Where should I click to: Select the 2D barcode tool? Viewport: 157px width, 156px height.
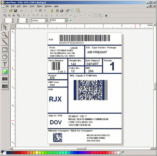(x=5, y=86)
